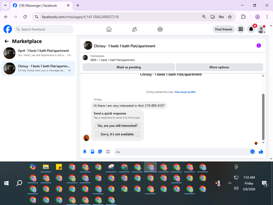
Task: Go back in browser history
Action: pyautogui.click(x=6, y=17)
